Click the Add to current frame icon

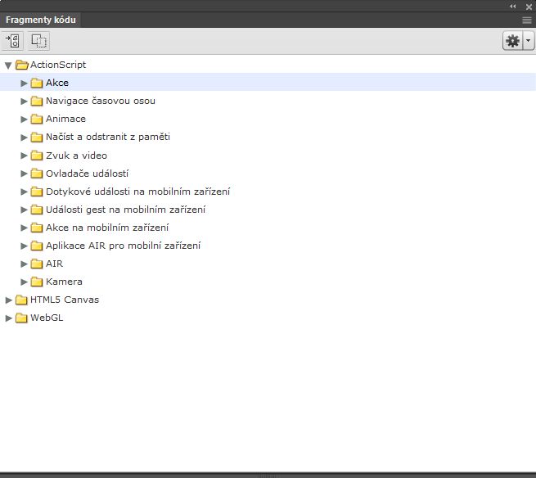click(x=13, y=40)
